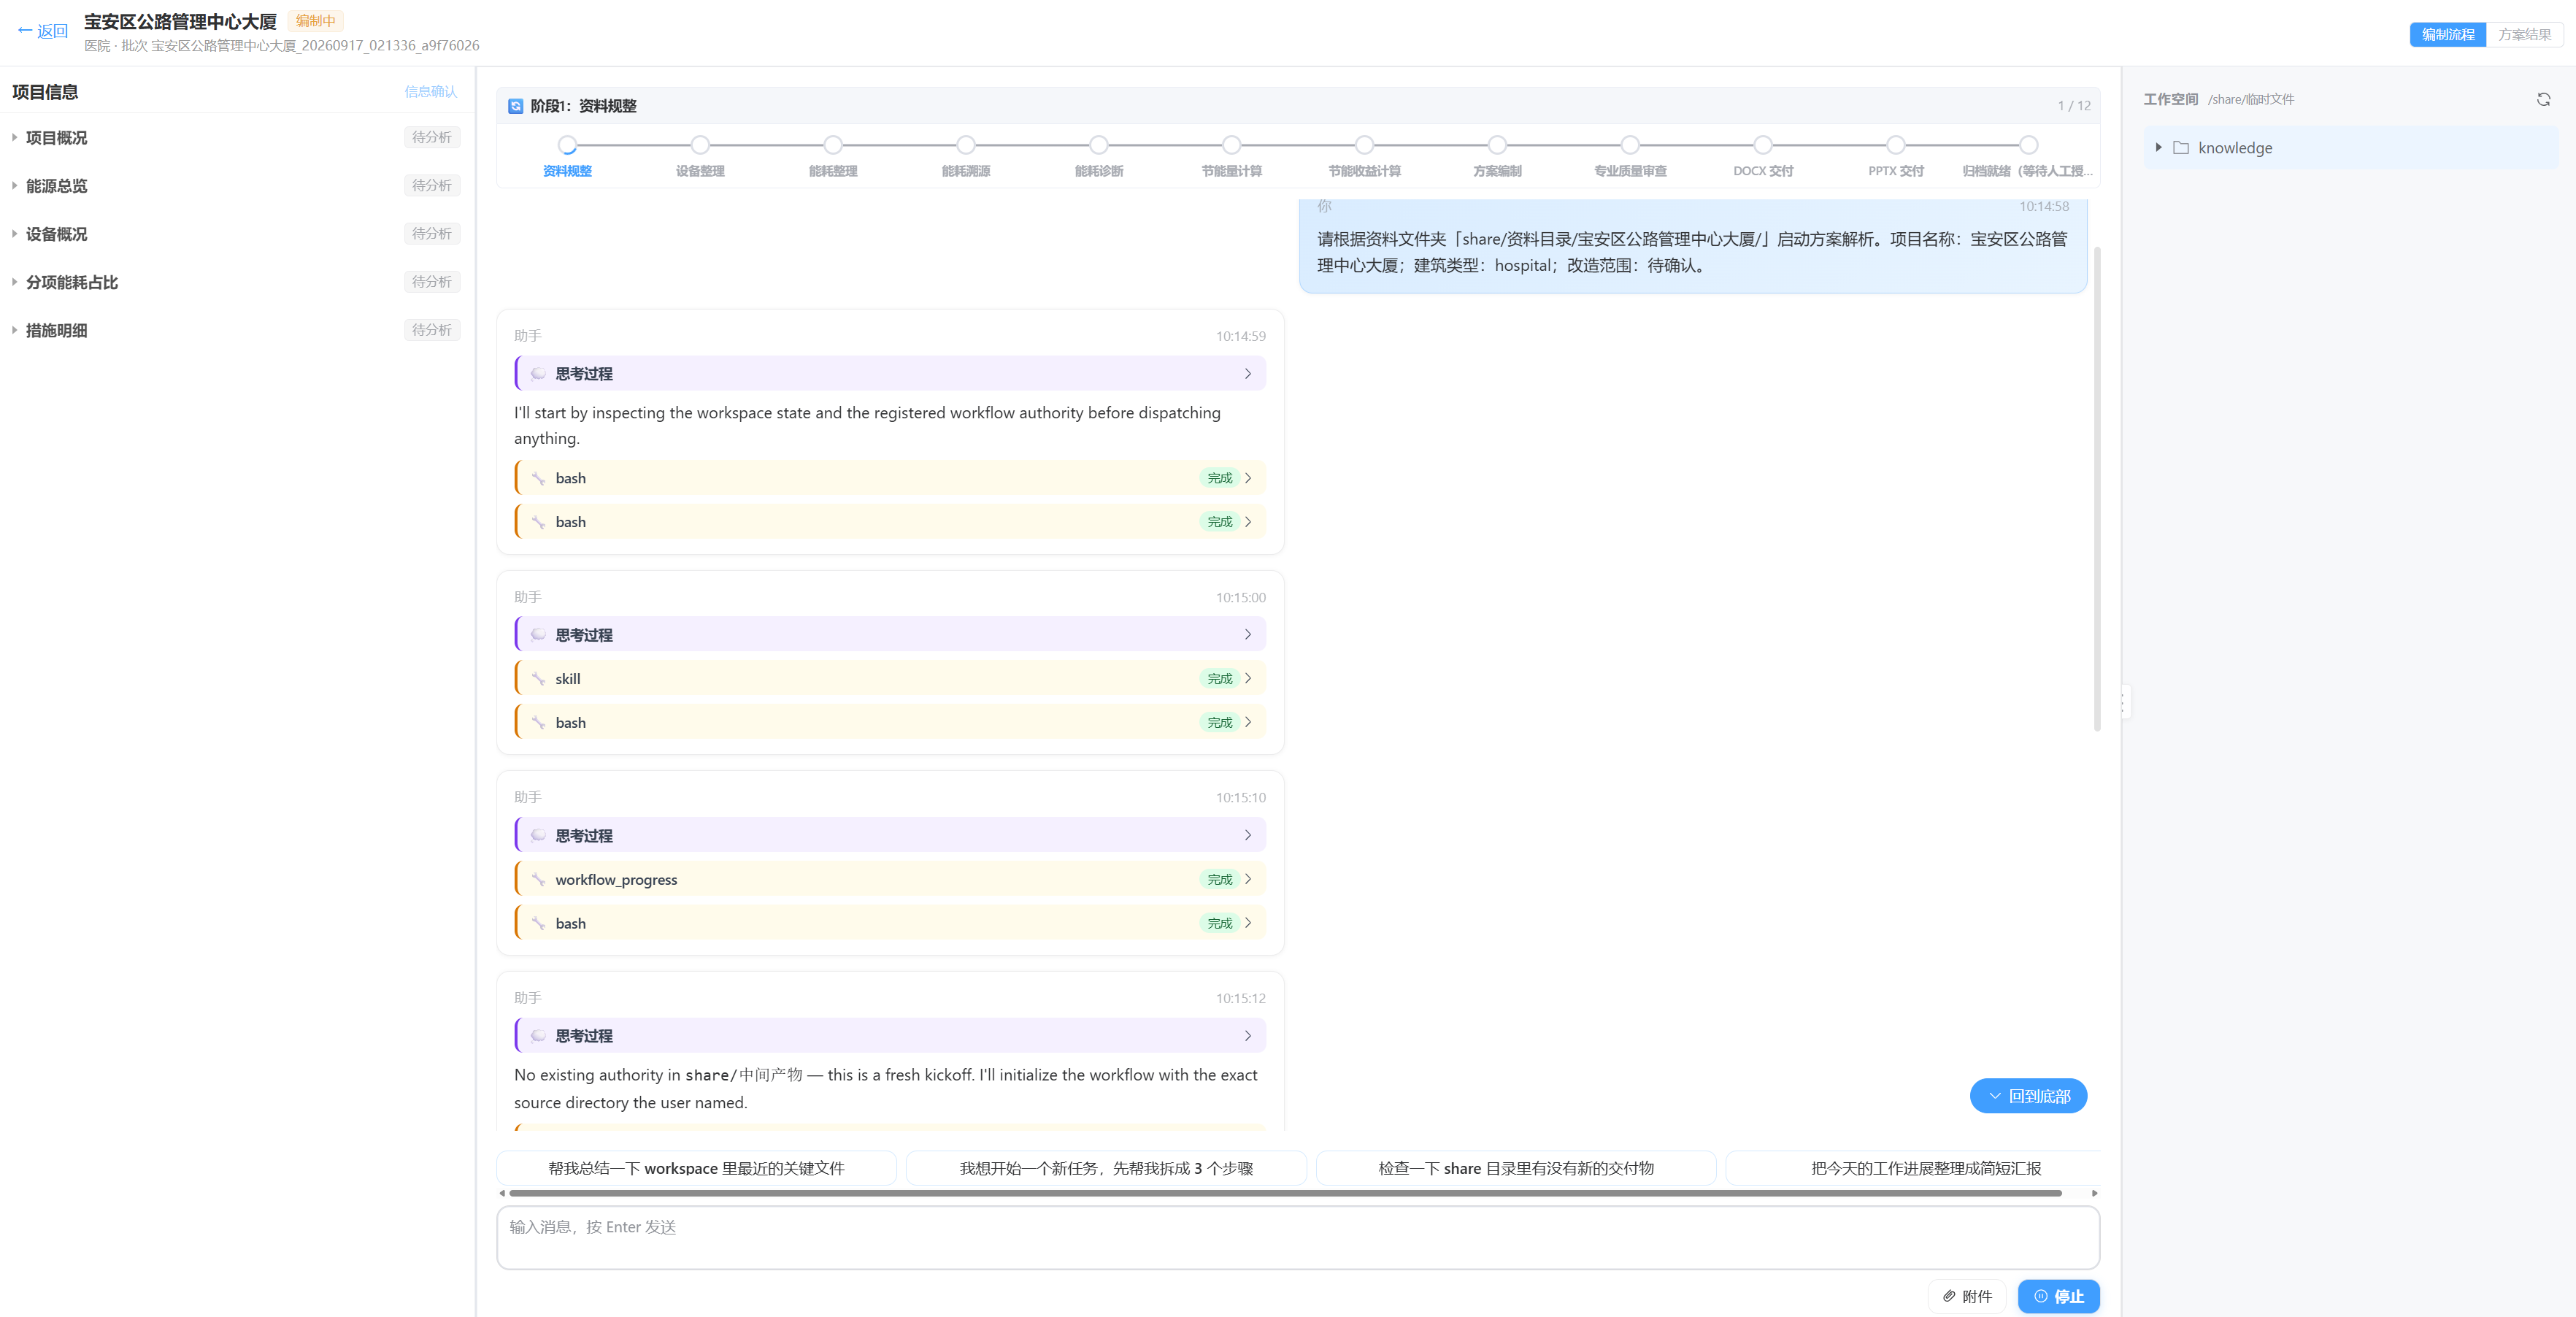2576x1317 pixels.
Task: Click the horizontal scrollbar under the suggestions
Action: point(1285,1193)
